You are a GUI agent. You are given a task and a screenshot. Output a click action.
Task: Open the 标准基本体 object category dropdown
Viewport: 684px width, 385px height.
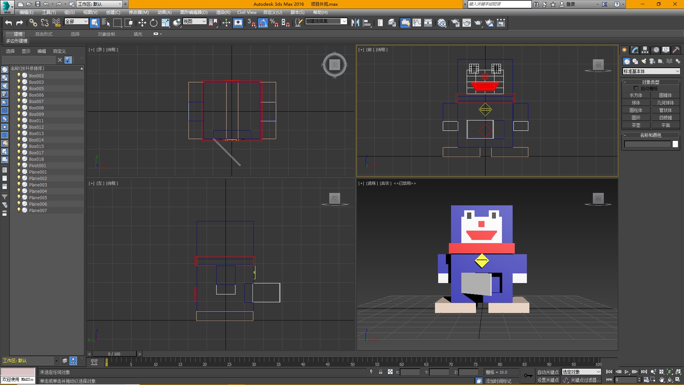(651, 71)
